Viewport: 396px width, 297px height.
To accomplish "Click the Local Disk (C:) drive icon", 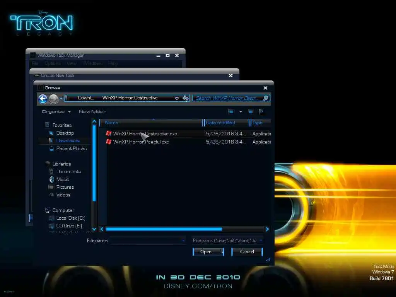I will (51, 218).
